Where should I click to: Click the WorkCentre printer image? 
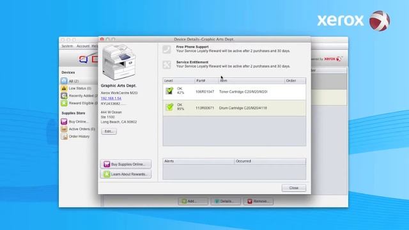tap(120, 62)
